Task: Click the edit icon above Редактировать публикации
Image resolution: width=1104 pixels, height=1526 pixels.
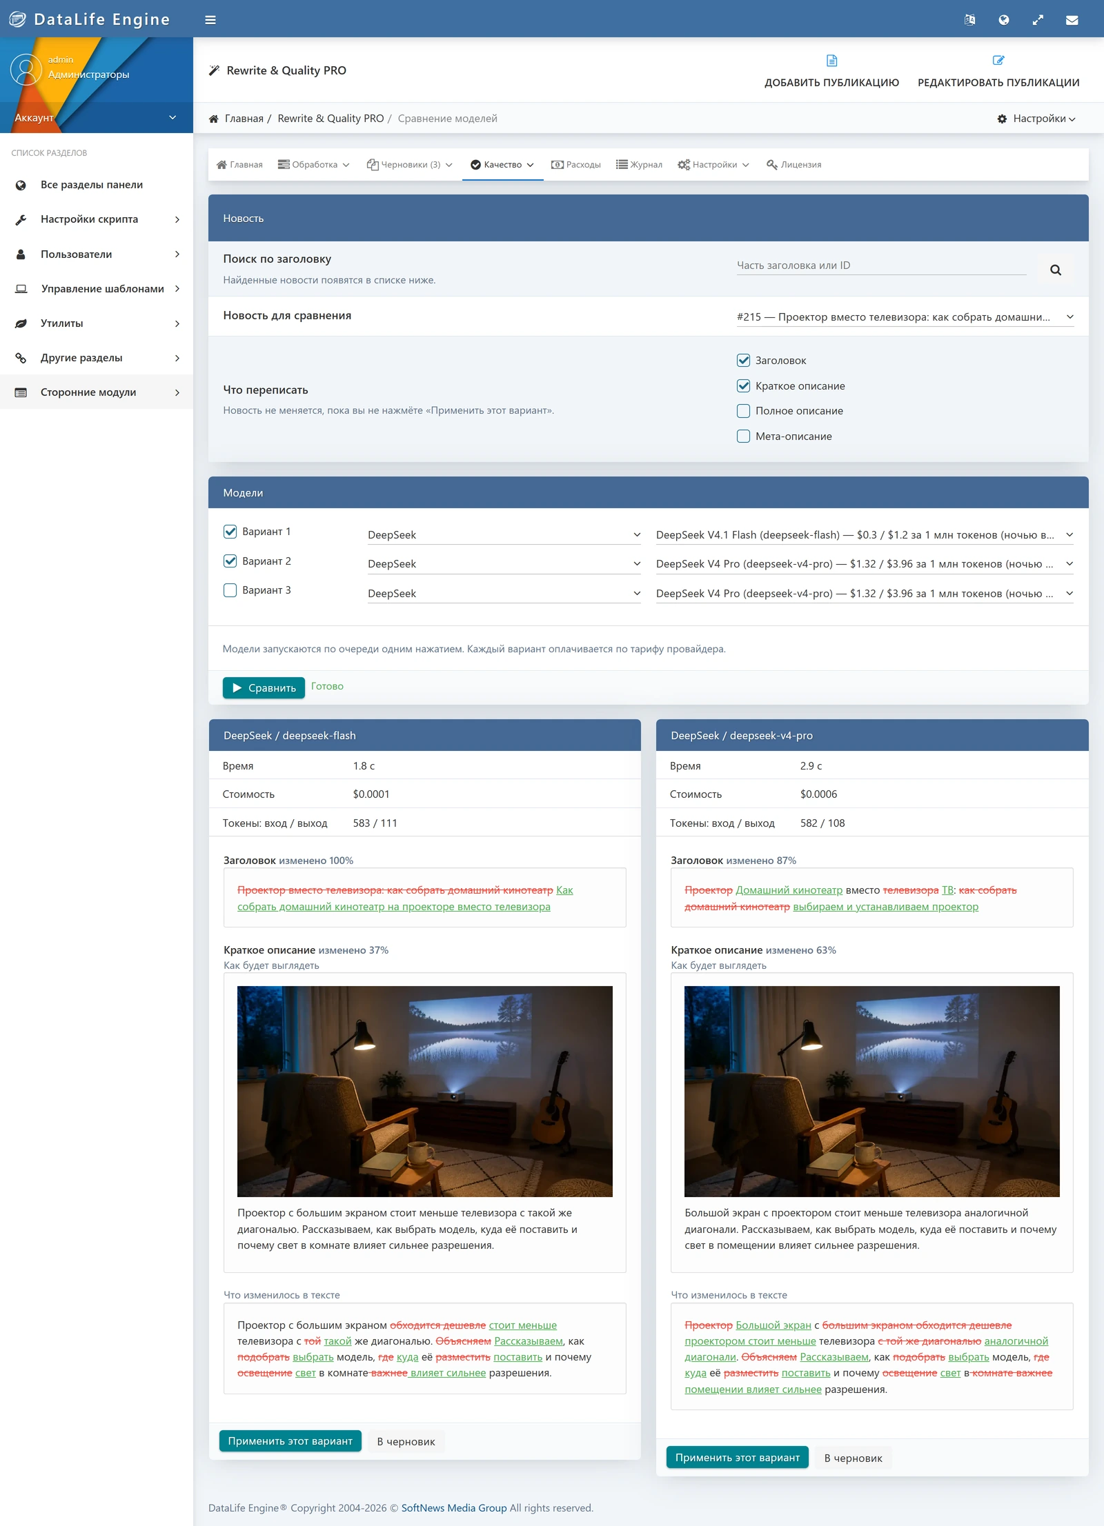Action: coord(998,61)
